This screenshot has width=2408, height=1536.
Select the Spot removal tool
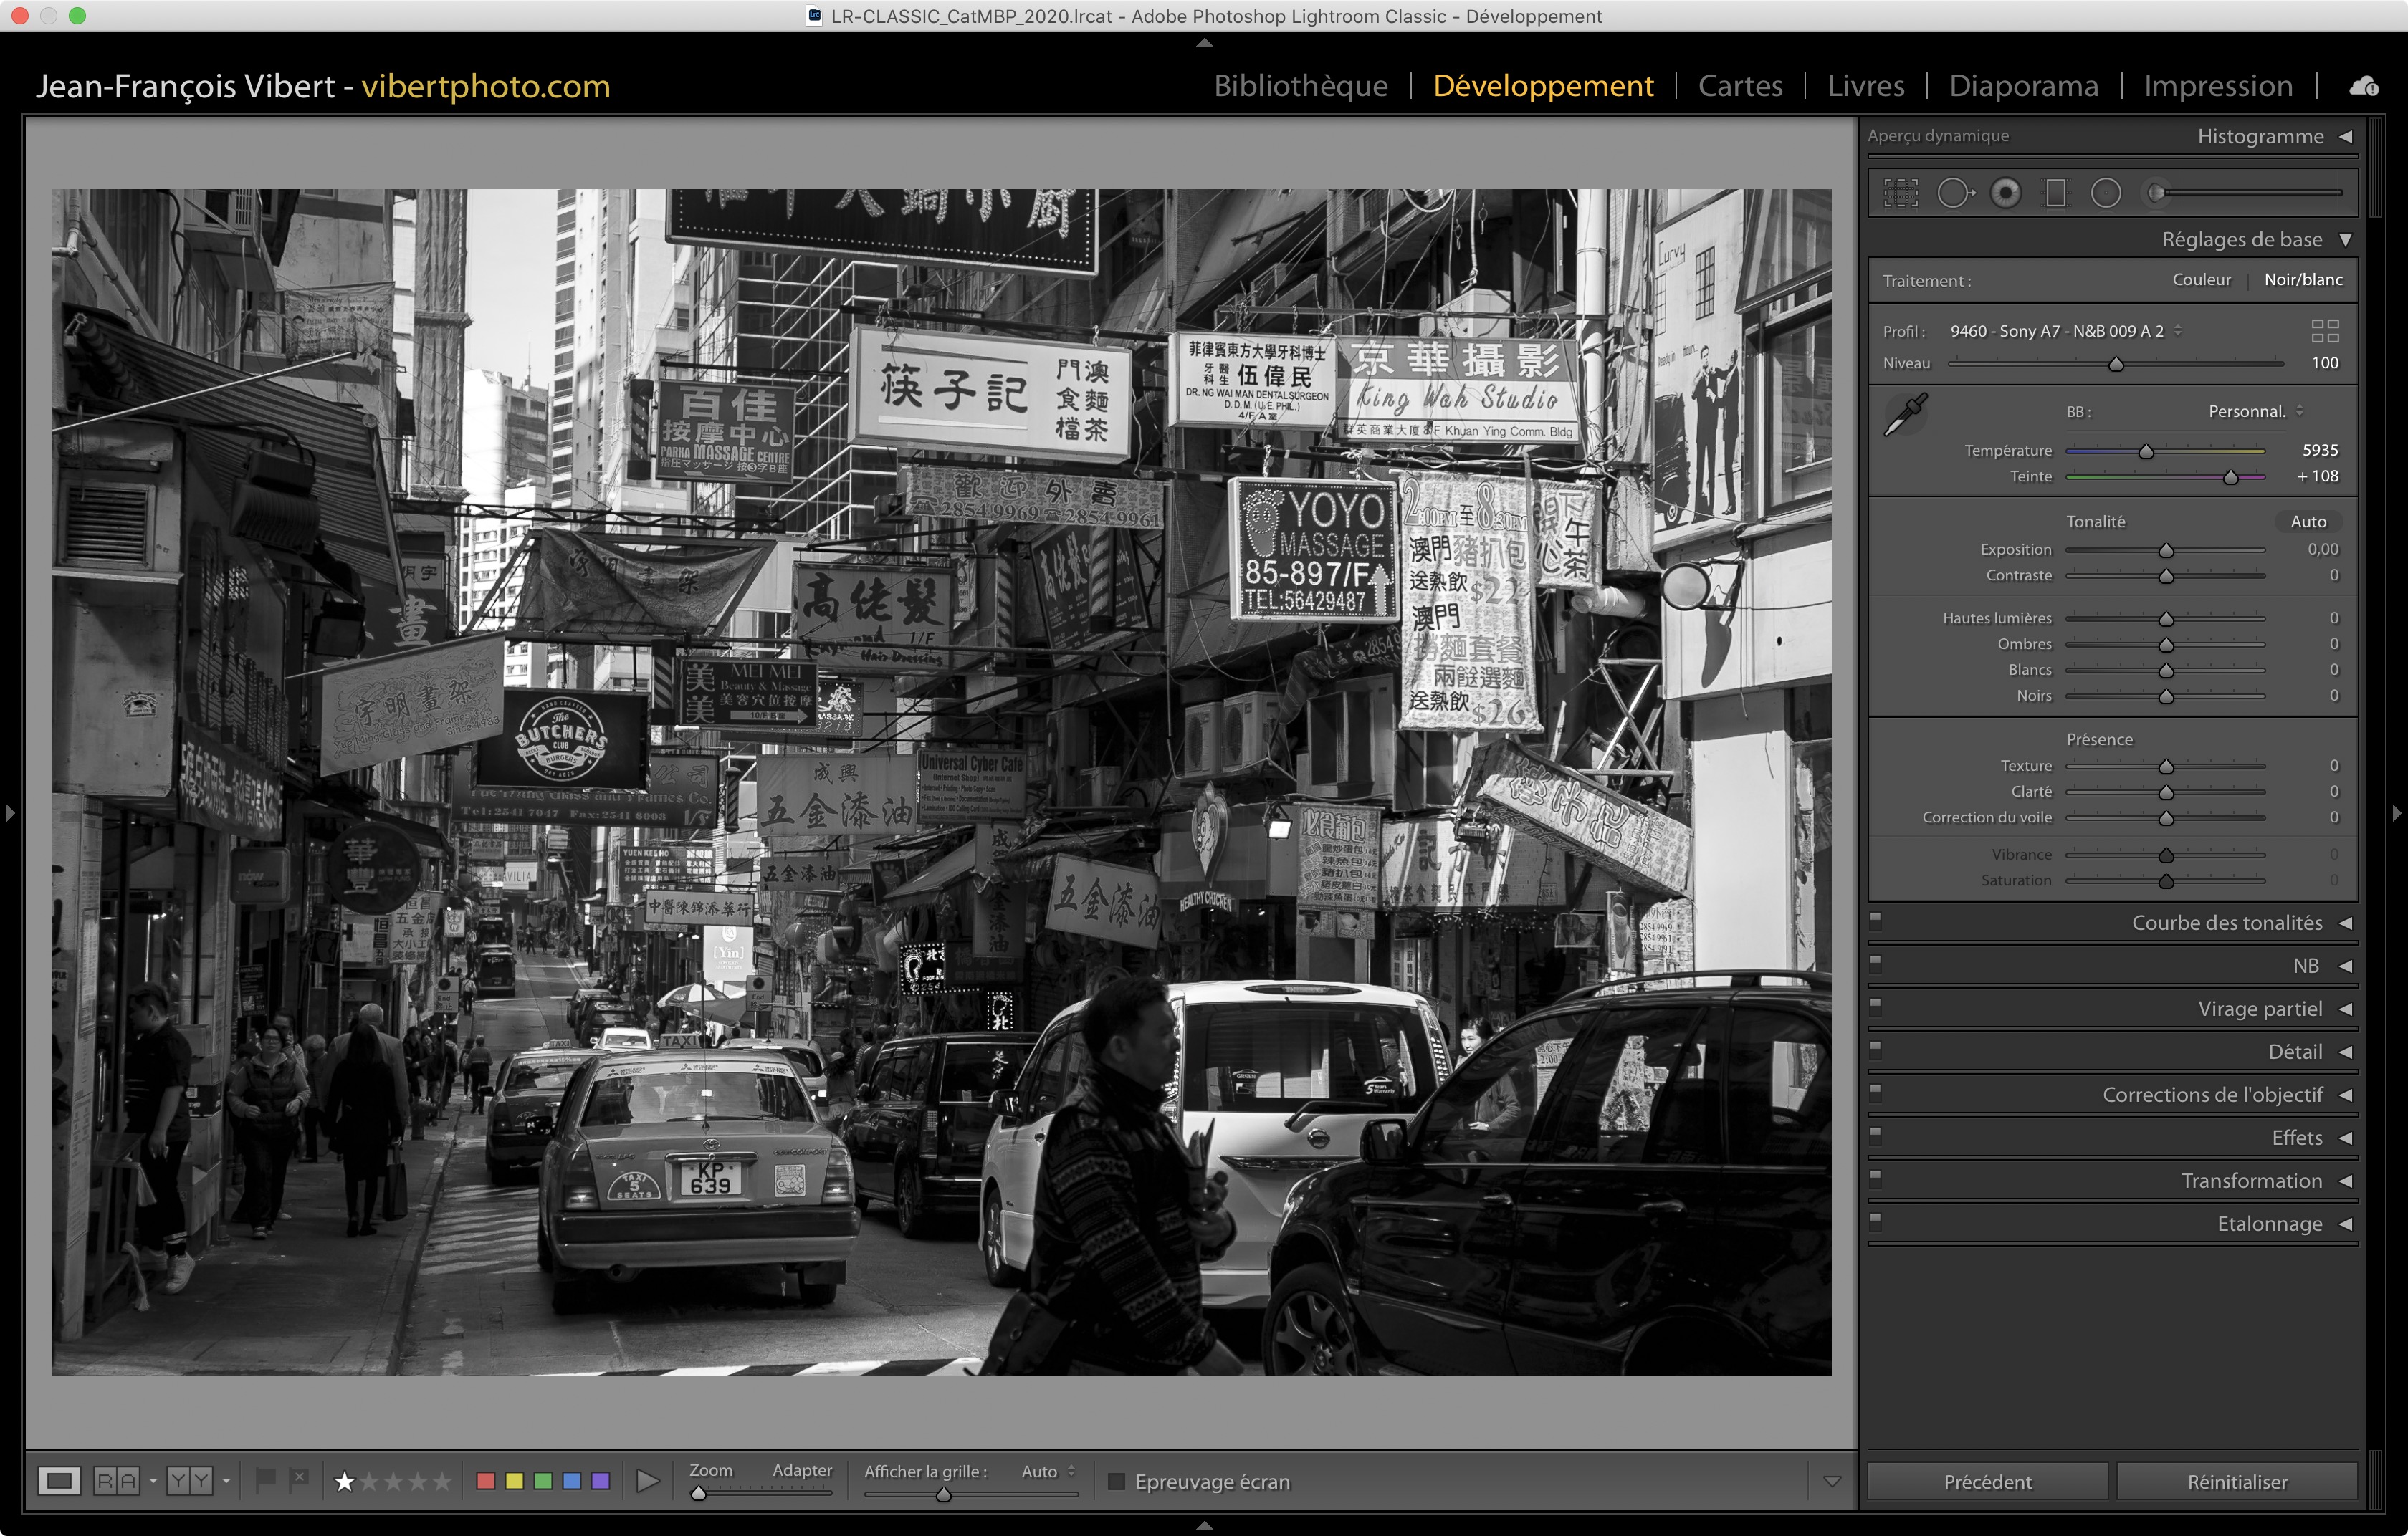1954,193
